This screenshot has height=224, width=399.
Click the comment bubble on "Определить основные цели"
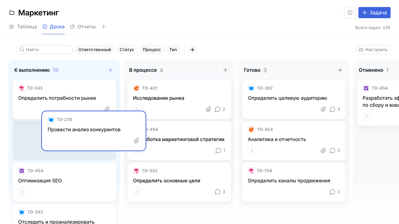[x=217, y=192]
